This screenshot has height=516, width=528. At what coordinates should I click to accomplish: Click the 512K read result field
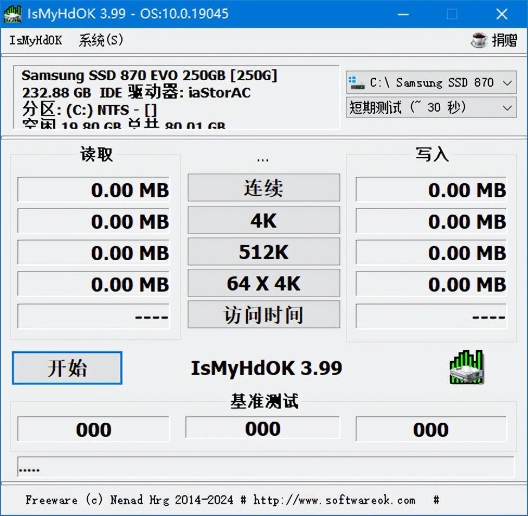pyautogui.click(x=94, y=253)
